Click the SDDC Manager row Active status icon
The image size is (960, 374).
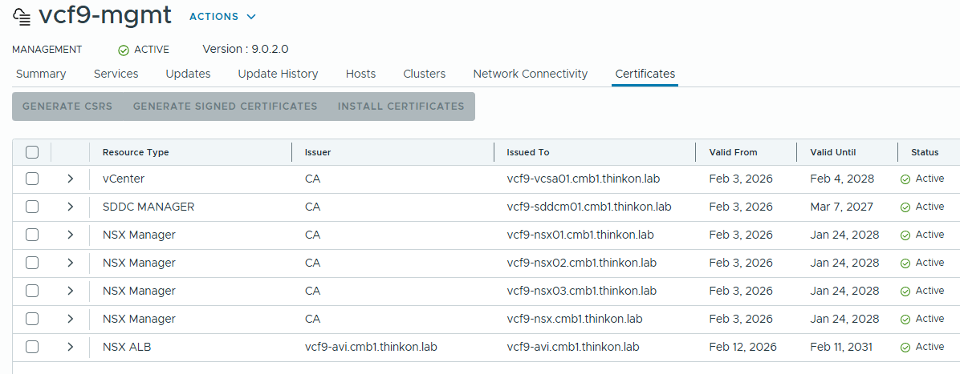(x=905, y=207)
